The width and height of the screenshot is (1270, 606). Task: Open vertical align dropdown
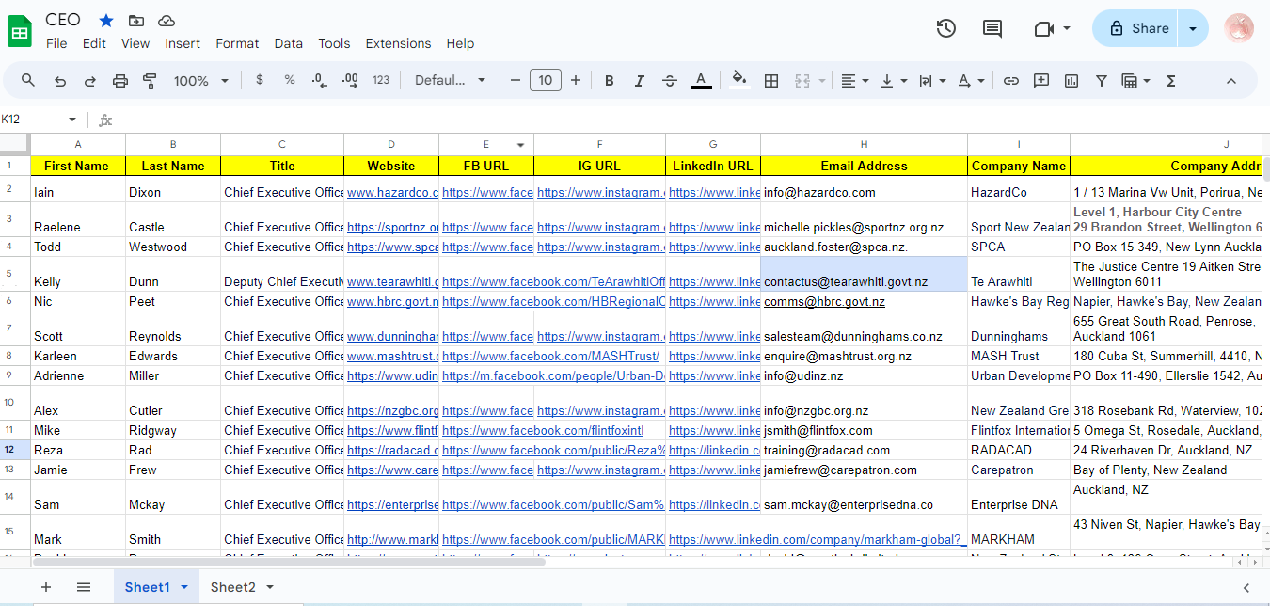tap(893, 81)
